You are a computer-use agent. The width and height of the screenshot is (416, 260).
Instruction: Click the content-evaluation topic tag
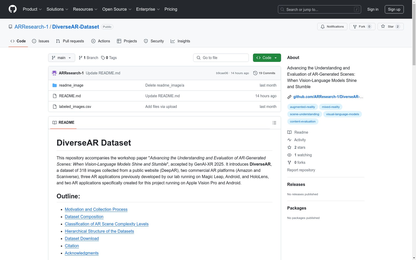tap(303, 121)
